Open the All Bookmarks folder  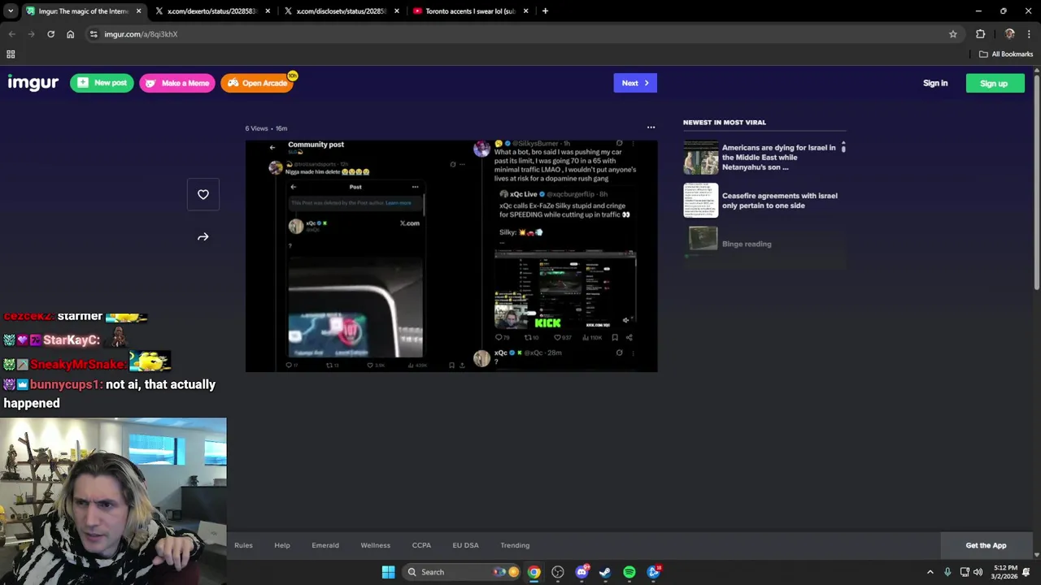pyautogui.click(x=1006, y=54)
